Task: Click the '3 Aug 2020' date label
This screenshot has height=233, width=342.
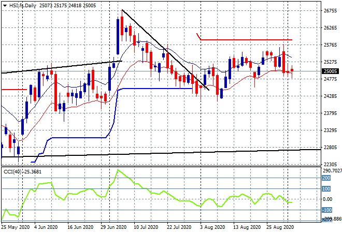Action: pyautogui.click(x=212, y=227)
